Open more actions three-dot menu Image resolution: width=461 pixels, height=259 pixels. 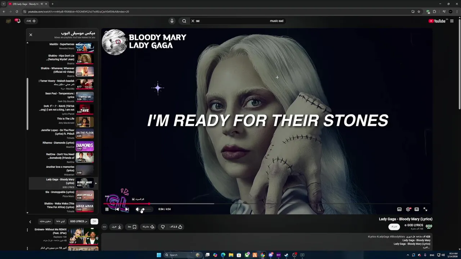(104, 227)
